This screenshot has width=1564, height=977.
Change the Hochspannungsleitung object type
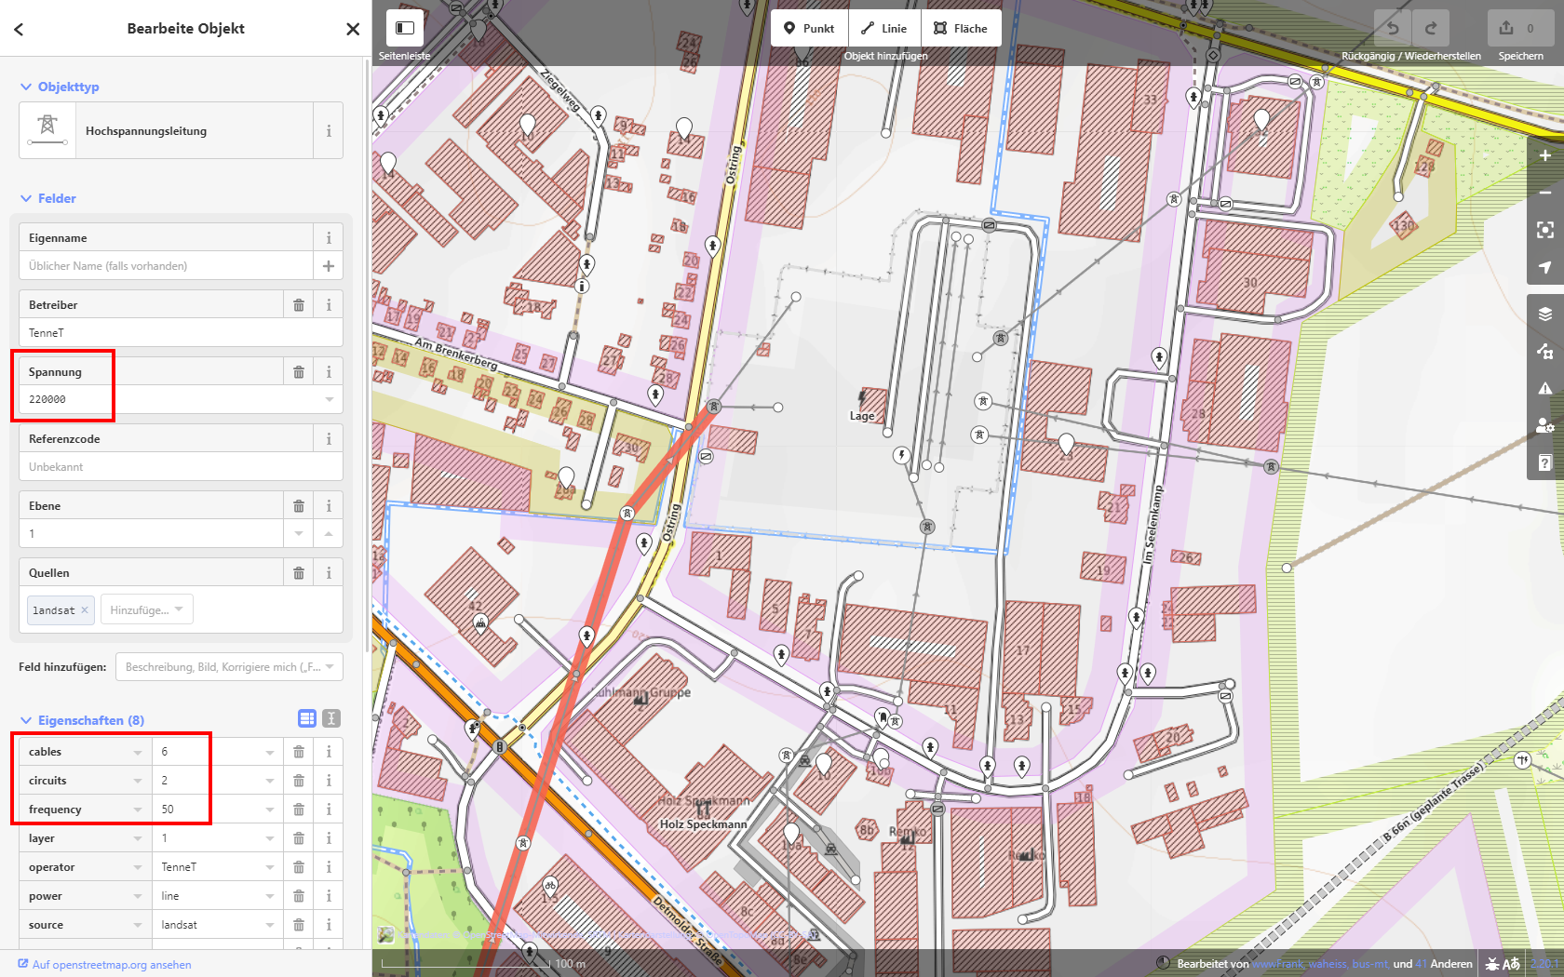tap(166, 130)
